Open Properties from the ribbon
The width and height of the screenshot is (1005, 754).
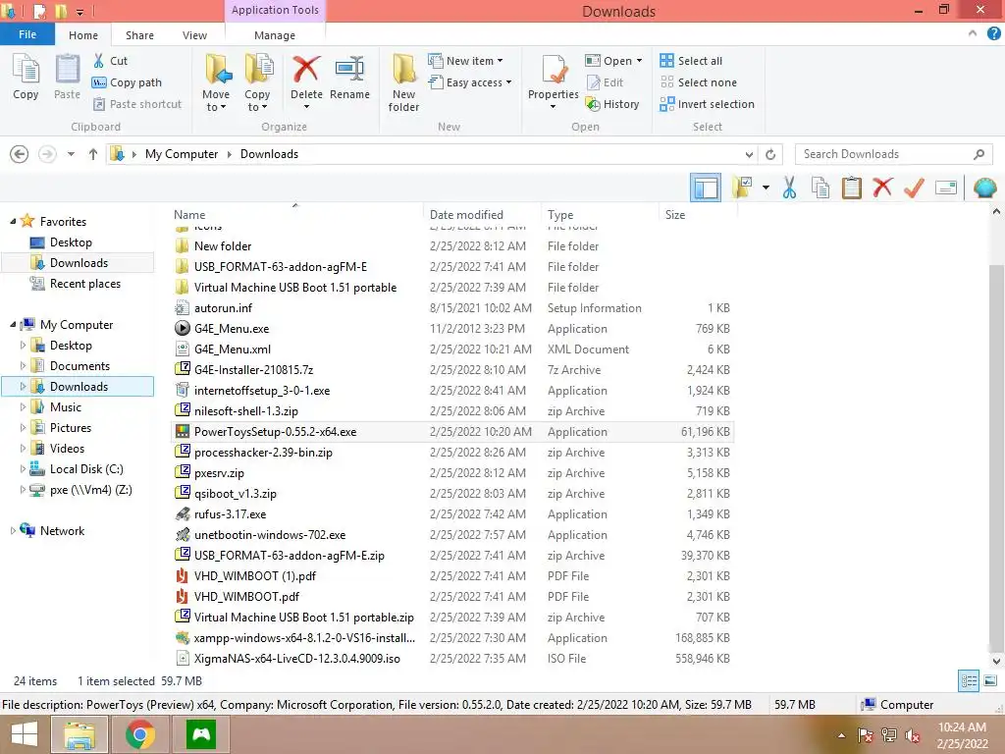tap(554, 81)
